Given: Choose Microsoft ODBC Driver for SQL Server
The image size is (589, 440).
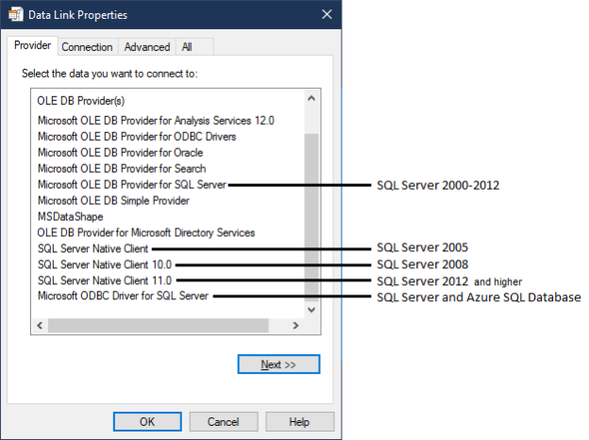Looking at the screenshot, I should click(123, 296).
